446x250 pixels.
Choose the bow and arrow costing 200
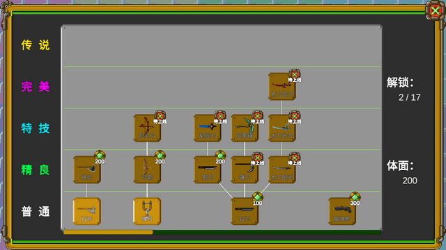click(x=147, y=169)
